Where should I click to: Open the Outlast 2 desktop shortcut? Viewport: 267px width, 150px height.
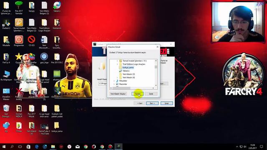(x=6, y=24)
